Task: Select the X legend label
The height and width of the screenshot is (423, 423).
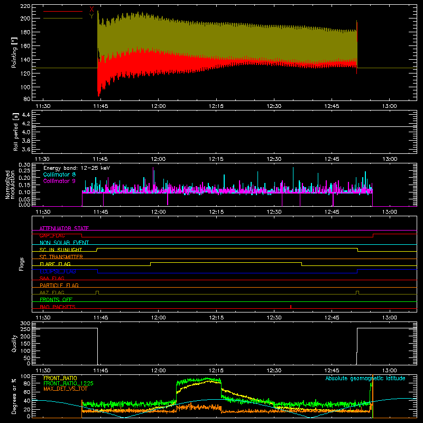Action: click(x=91, y=10)
